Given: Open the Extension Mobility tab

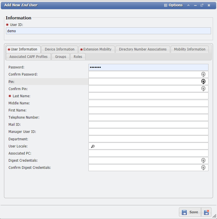Looking at the screenshot, I should click(97, 49).
